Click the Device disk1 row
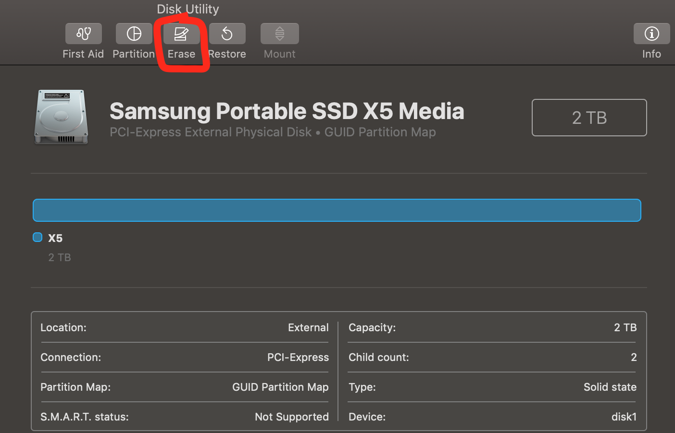This screenshot has width=675, height=433. point(492,417)
